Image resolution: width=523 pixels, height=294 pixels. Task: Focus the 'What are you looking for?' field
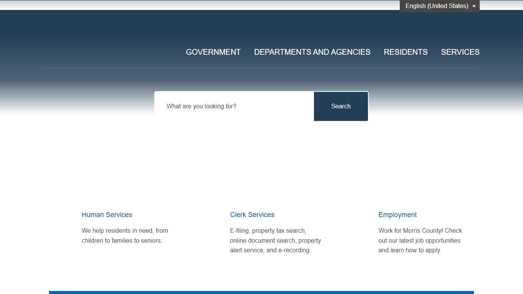234,106
